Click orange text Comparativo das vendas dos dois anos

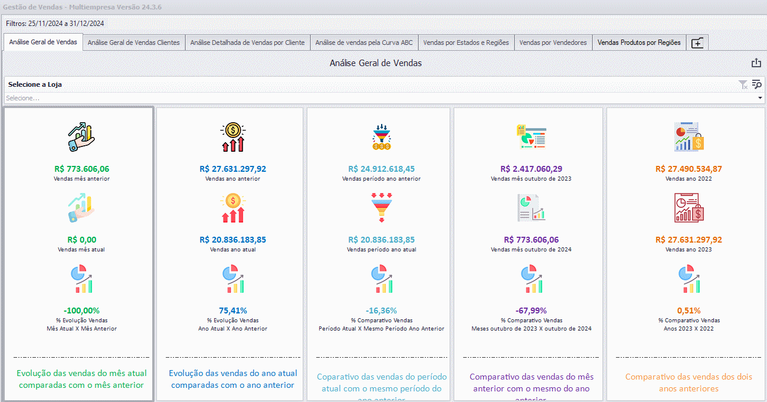tap(689, 383)
